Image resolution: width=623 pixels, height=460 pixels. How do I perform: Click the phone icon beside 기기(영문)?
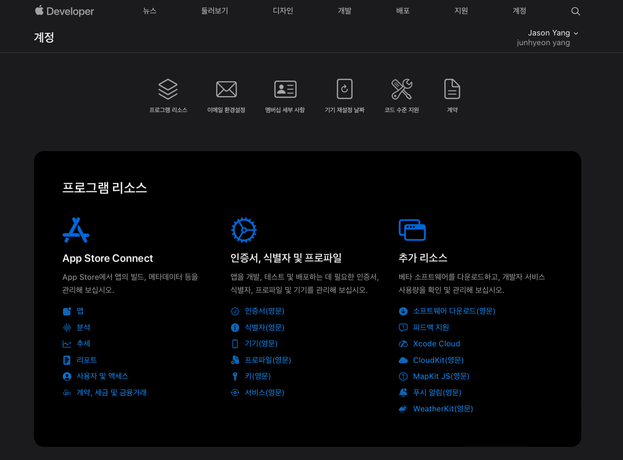235,344
